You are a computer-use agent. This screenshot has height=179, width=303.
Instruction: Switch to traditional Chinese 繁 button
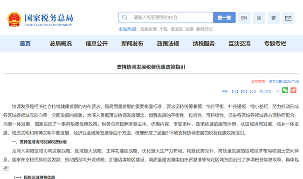[274, 18]
